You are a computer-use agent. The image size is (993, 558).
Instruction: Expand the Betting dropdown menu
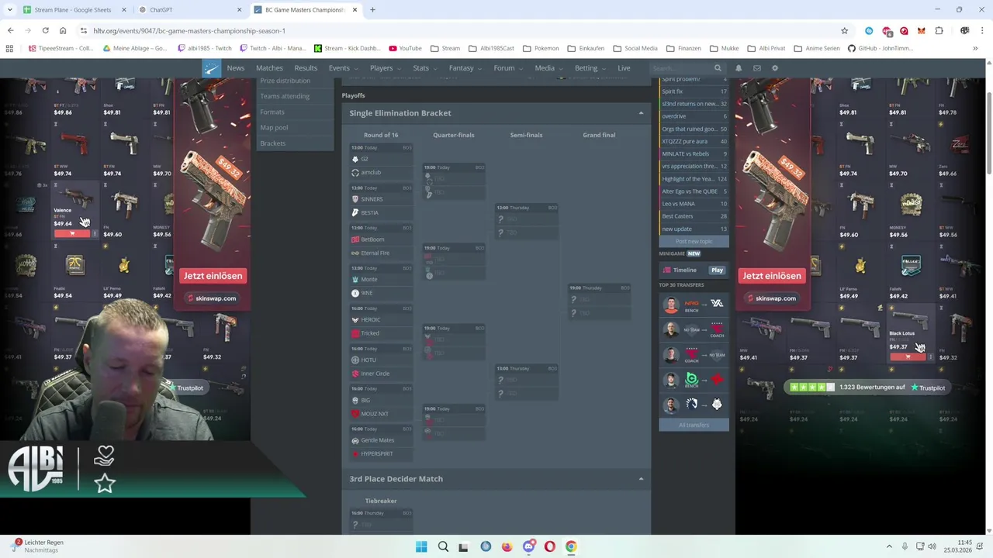[x=590, y=68]
